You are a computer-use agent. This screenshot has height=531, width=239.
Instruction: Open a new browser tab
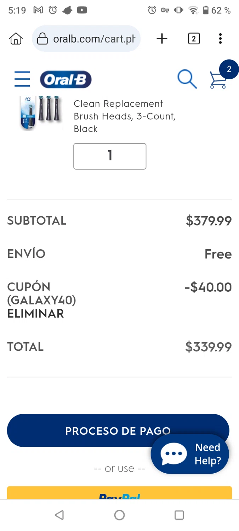pos(162,39)
